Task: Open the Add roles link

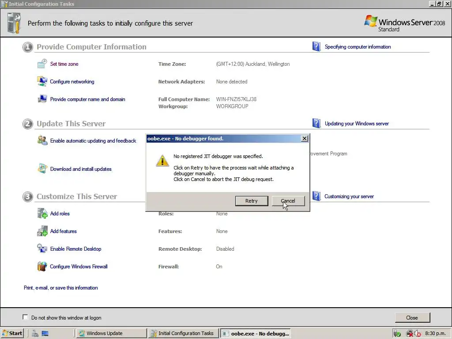Action: pos(60,214)
